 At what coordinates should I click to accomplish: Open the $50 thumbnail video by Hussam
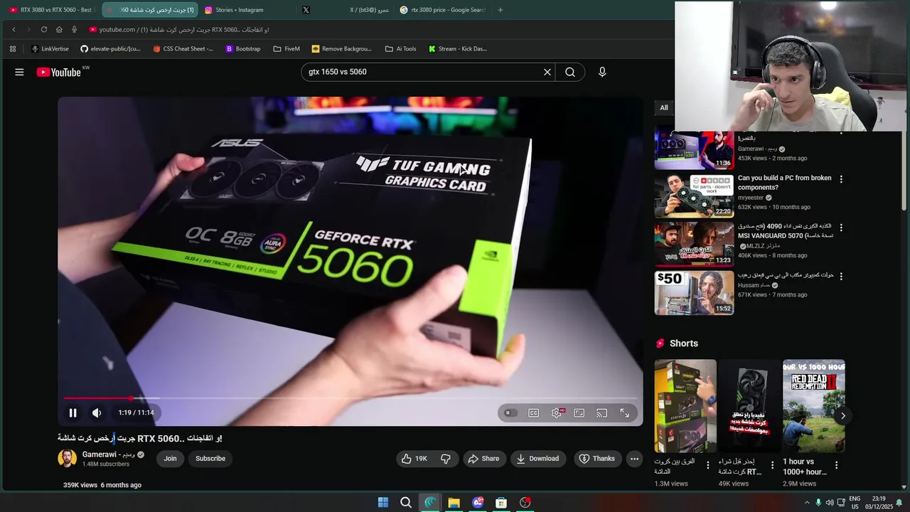pos(694,292)
